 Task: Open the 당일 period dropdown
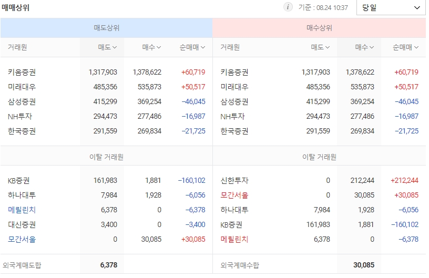click(x=391, y=8)
